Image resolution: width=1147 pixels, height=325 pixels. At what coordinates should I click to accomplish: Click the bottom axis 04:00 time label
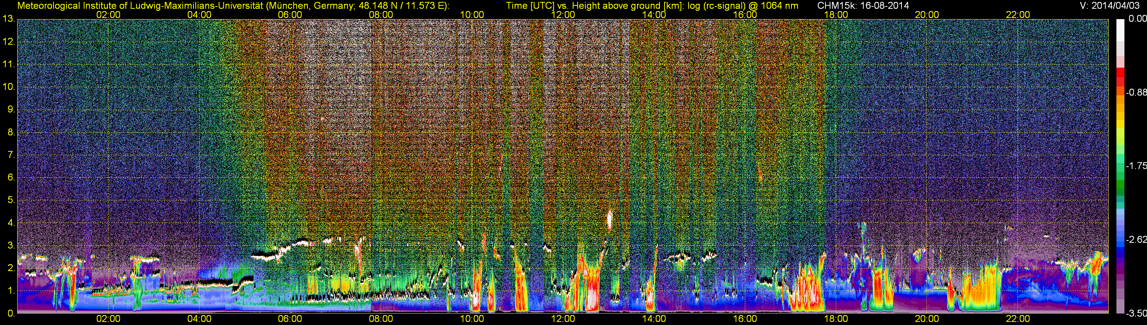(x=199, y=319)
